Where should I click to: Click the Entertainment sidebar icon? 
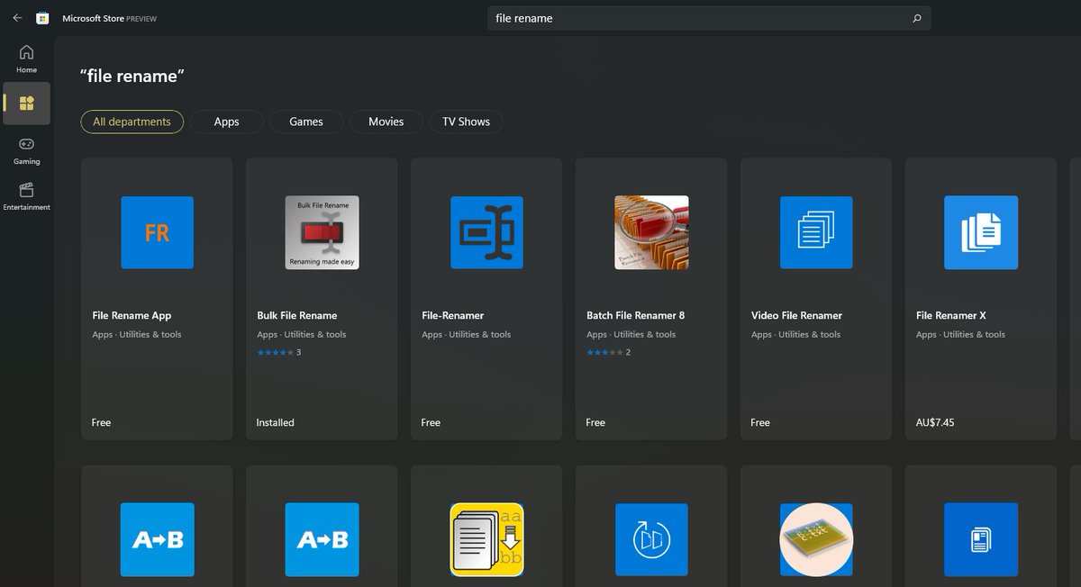[26, 191]
